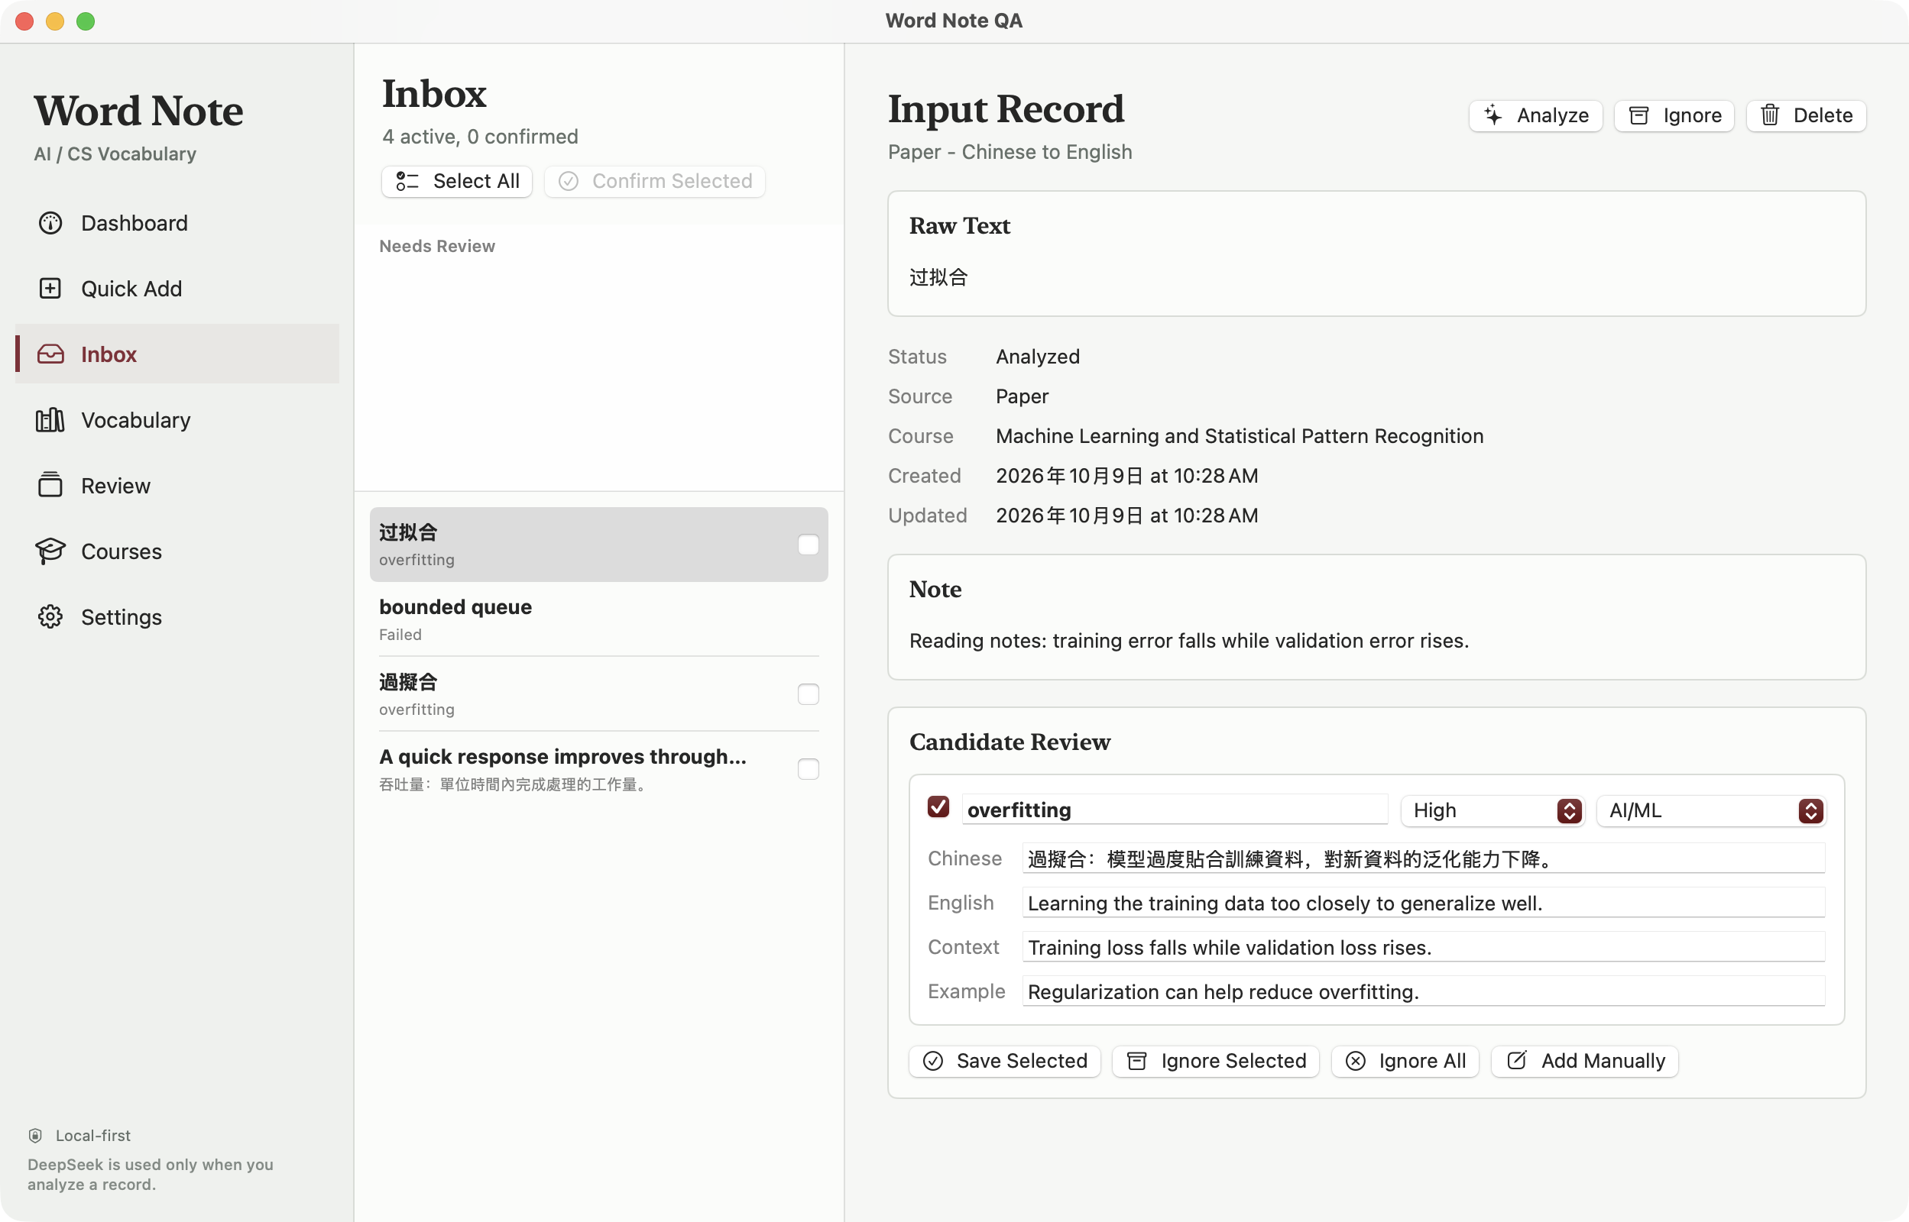1909x1222 pixels.
Task: Click the Ignore Selected button label
Action: pos(1233,1062)
